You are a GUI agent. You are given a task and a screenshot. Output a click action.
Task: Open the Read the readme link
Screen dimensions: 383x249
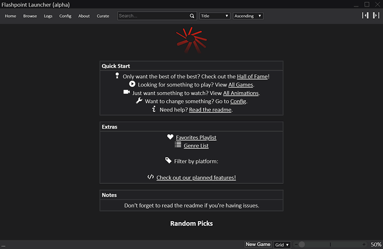210,110
